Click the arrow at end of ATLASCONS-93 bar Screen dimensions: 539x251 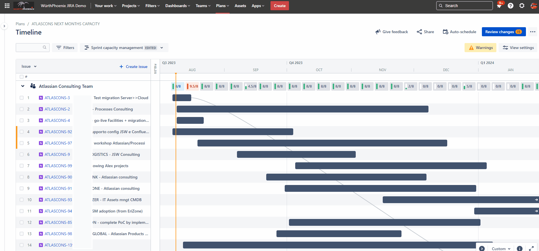coord(536,200)
